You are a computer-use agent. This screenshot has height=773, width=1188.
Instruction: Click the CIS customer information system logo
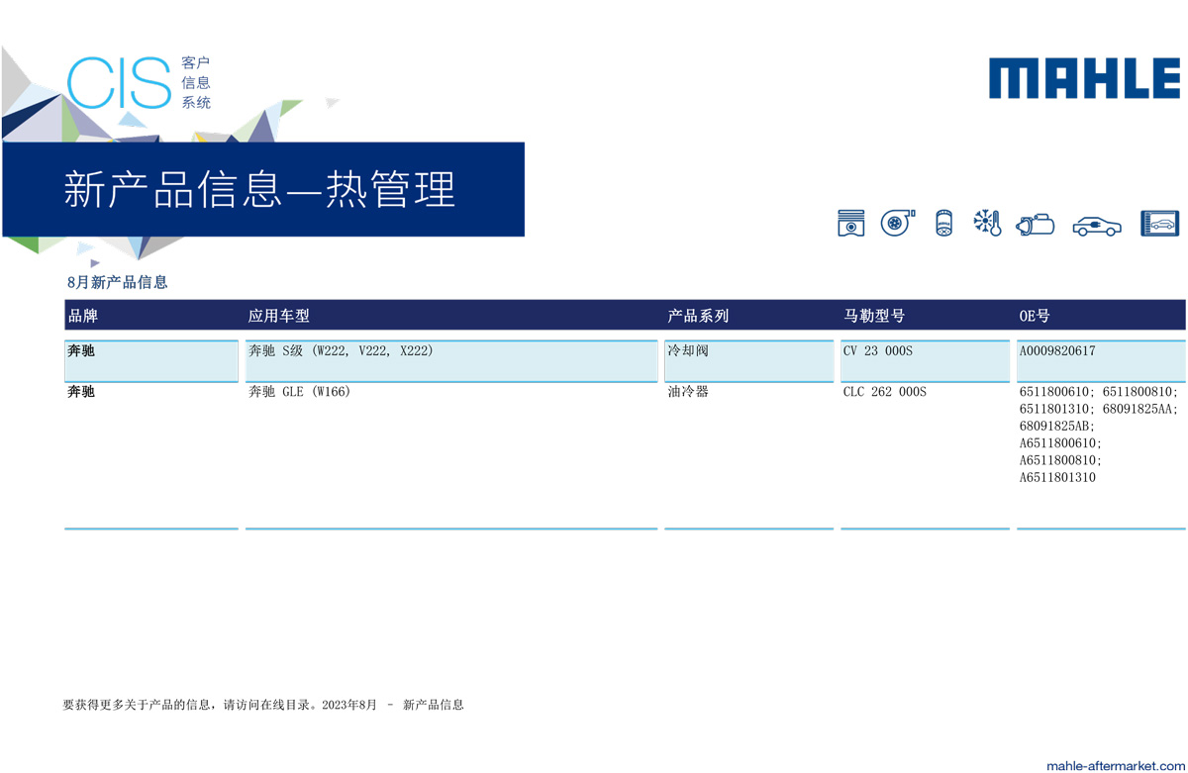pyautogui.click(x=139, y=83)
